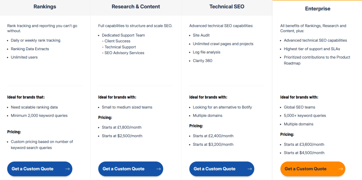362x180 pixels.
Task: Click the arrow icon in the Rankings quote button
Action: pyautogui.click(x=67, y=169)
